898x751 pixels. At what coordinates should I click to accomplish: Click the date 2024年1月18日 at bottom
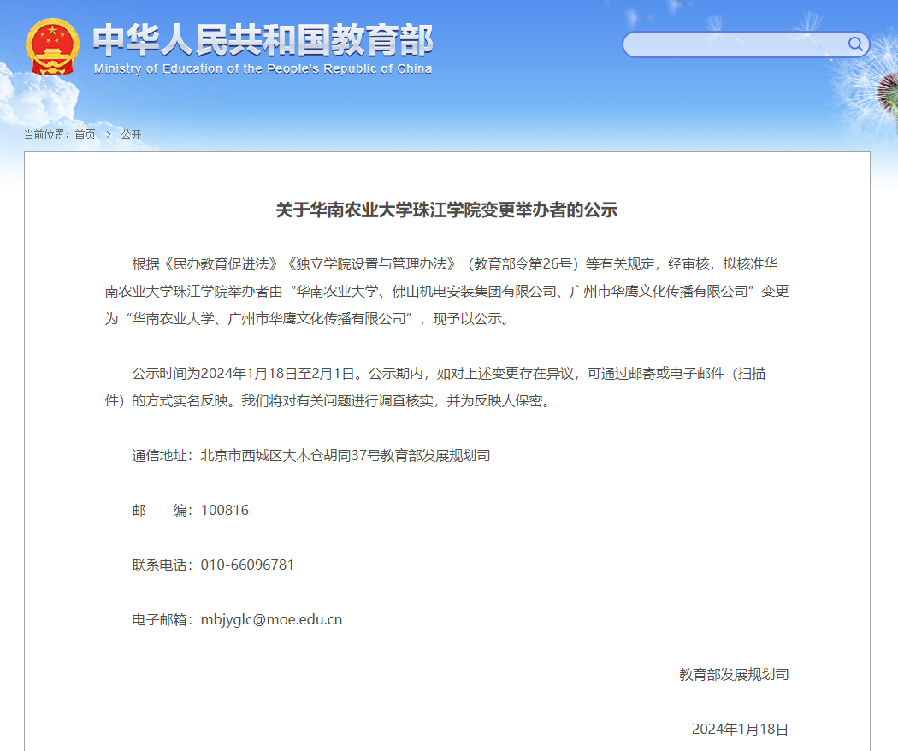pyautogui.click(x=740, y=730)
